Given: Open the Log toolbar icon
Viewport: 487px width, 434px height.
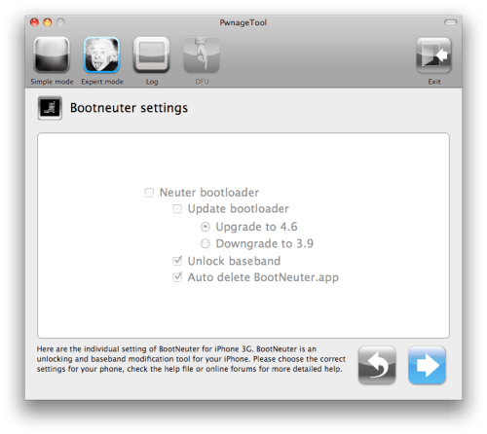Looking at the screenshot, I should (x=151, y=54).
